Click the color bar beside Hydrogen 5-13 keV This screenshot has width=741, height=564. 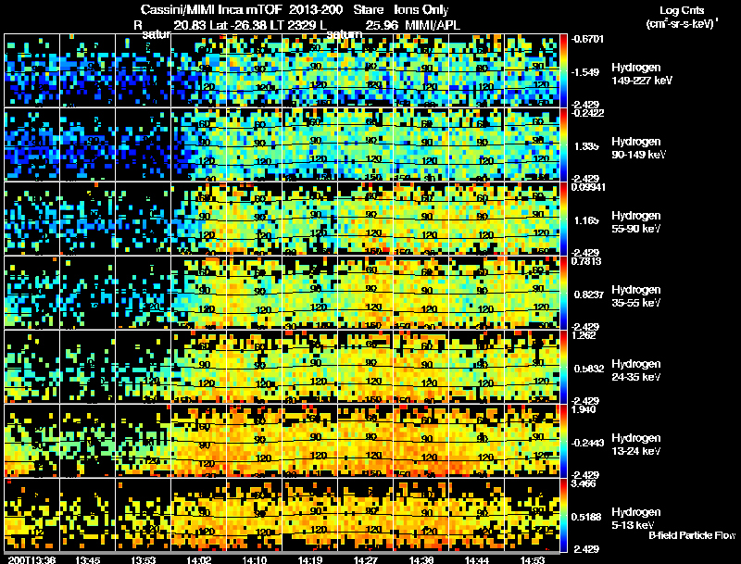pyautogui.click(x=564, y=515)
